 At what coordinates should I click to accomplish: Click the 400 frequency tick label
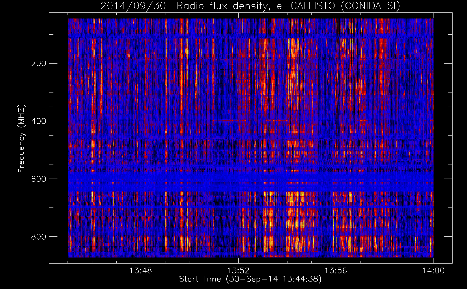39,121
